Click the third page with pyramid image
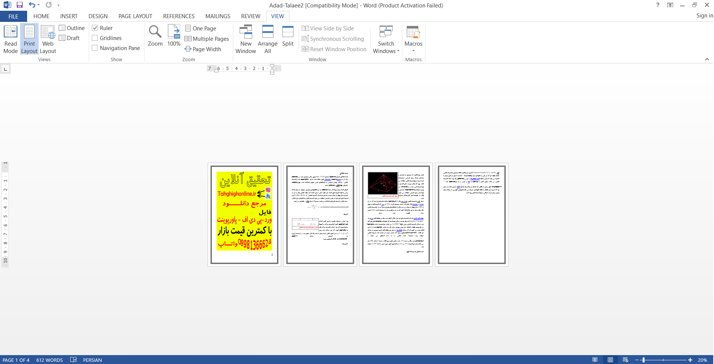The height and width of the screenshot is (364, 714). [396, 215]
